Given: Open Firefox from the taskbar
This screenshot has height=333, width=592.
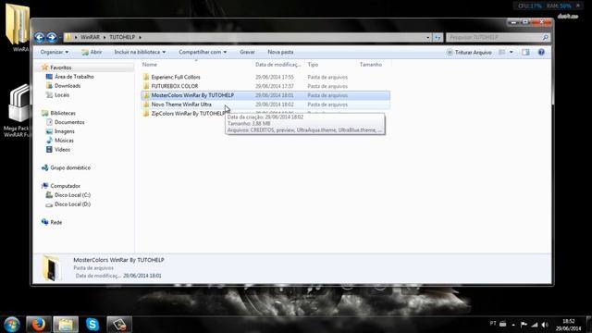Looking at the screenshot, I should pos(39,325).
